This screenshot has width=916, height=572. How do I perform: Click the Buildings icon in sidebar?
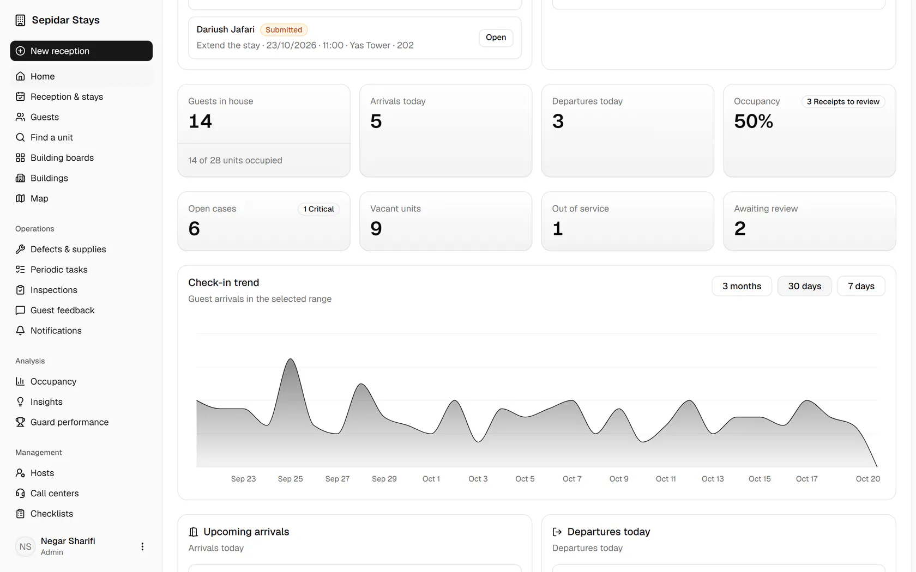point(20,178)
